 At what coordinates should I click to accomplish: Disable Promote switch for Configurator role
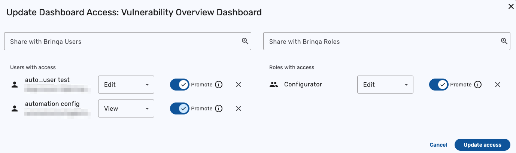pos(439,85)
